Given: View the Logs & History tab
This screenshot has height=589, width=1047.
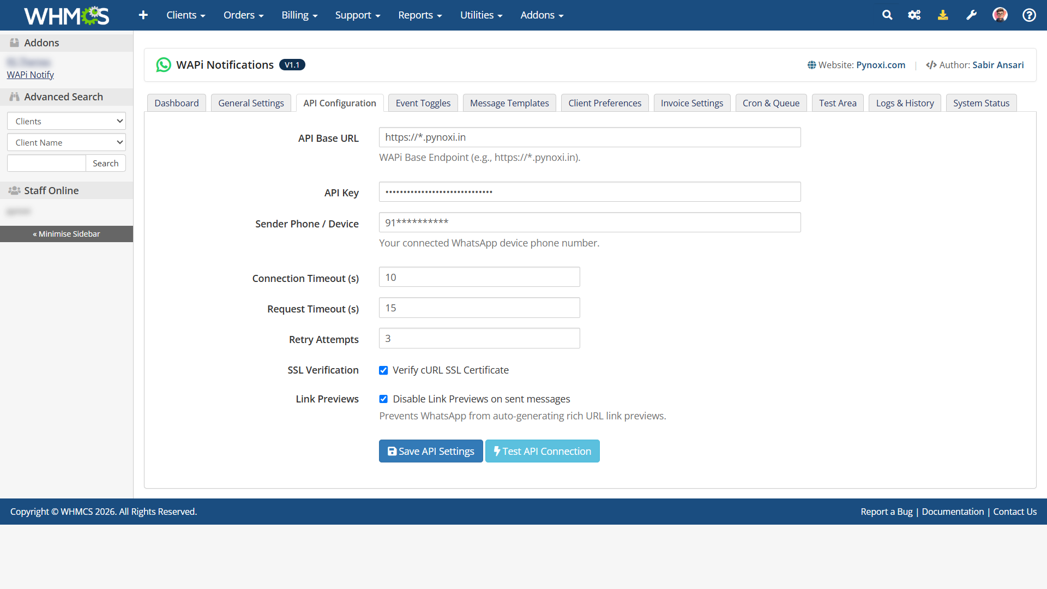Looking at the screenshot, I should 905,103.
